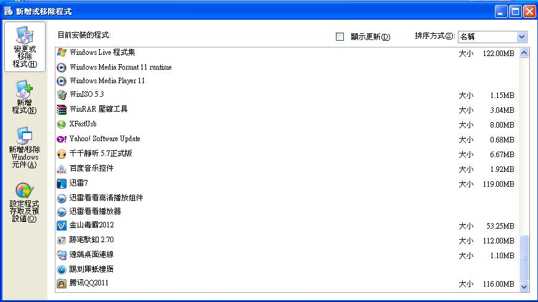
Task: Click the 122.00MB size value
Action: [498, 54]
